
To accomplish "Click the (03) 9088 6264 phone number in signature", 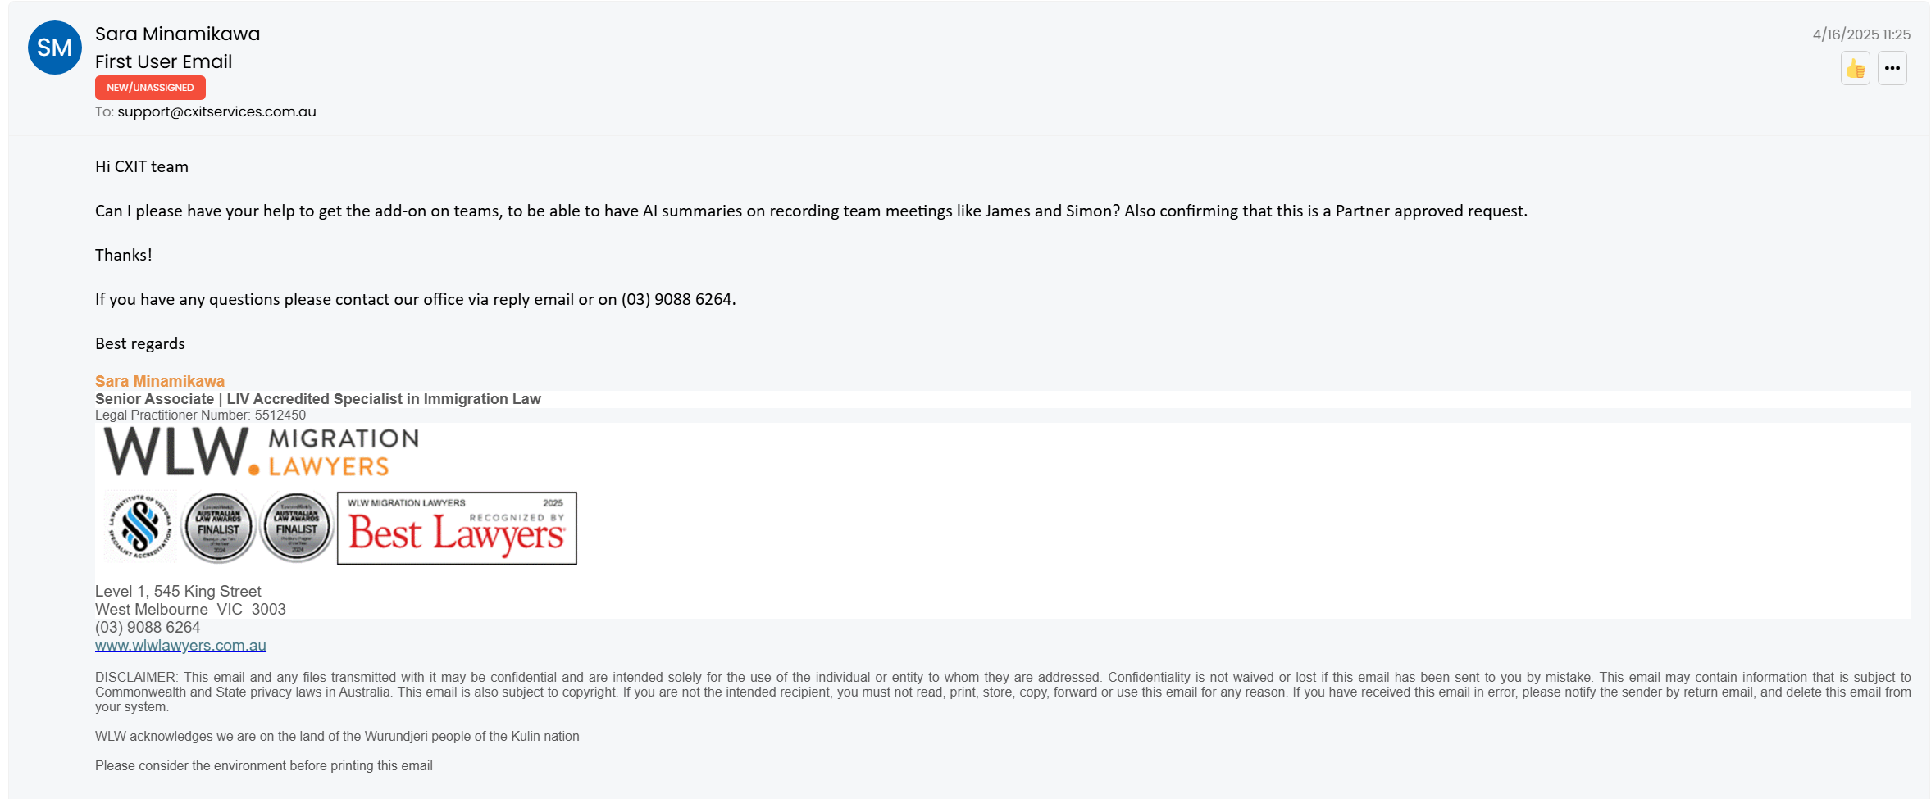I will pyautogui.click(x=148, y=628).
